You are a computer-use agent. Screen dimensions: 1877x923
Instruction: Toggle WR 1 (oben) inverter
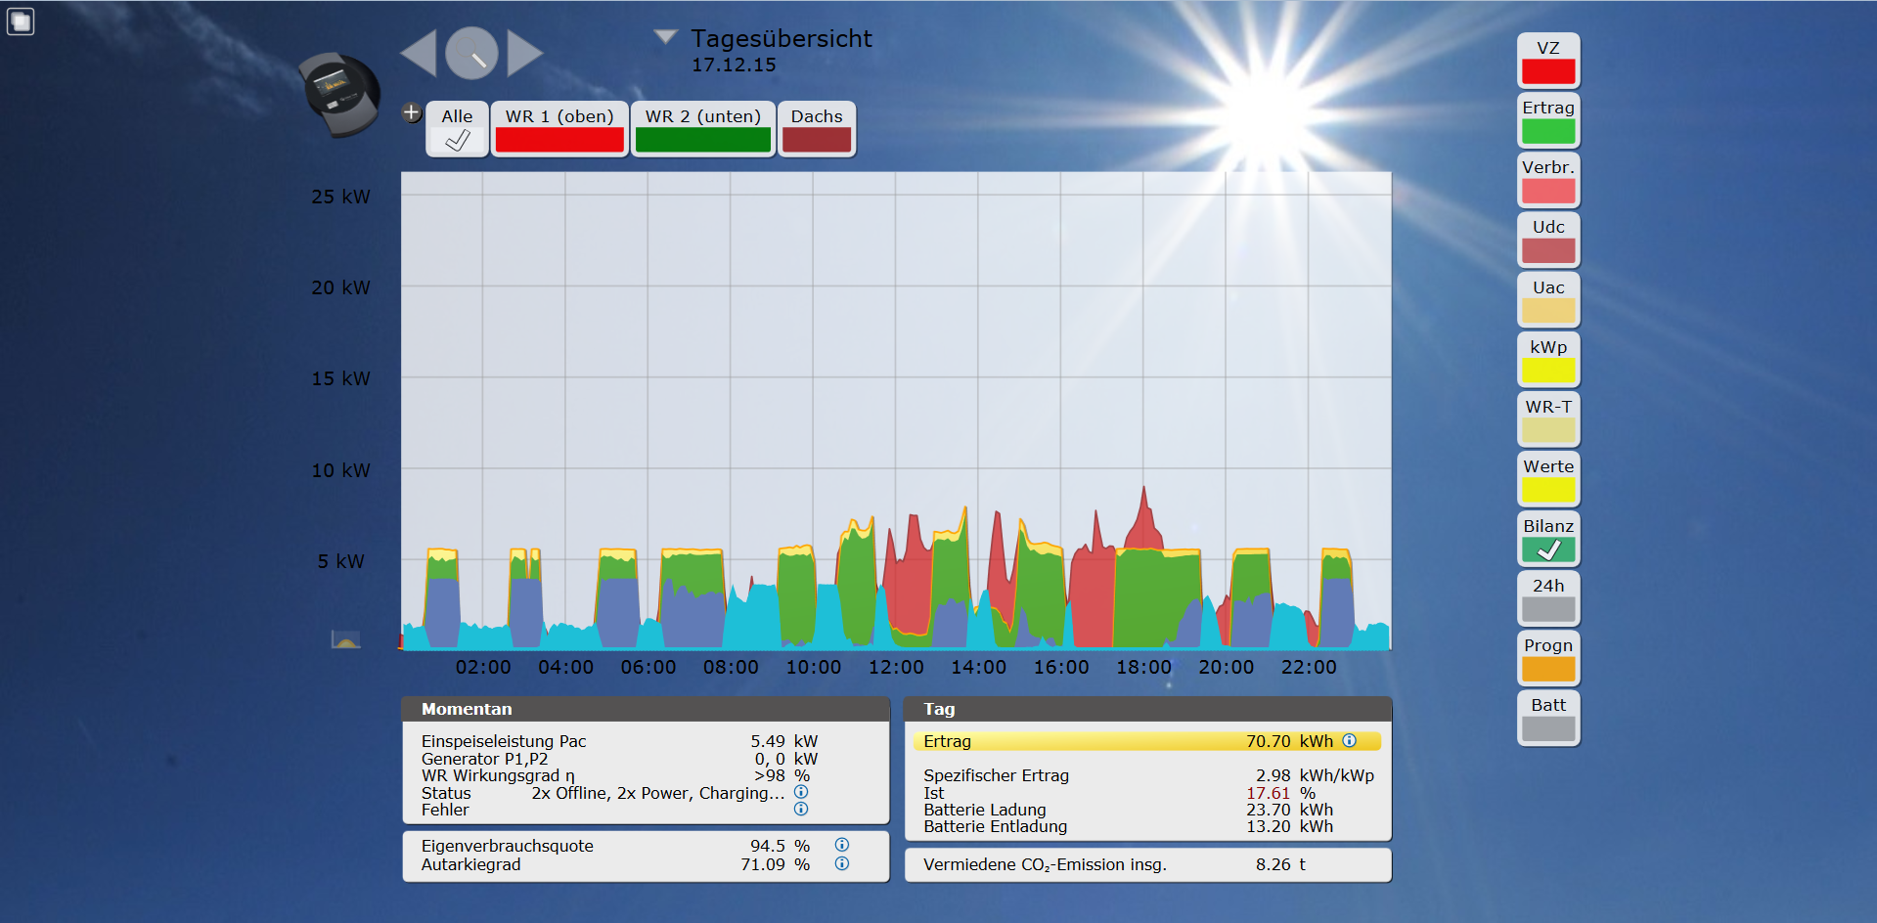(x=559, y=128)
